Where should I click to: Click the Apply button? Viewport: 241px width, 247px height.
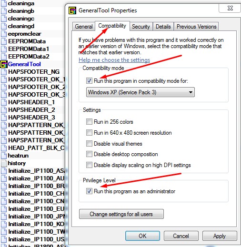(x=220, y=236)
